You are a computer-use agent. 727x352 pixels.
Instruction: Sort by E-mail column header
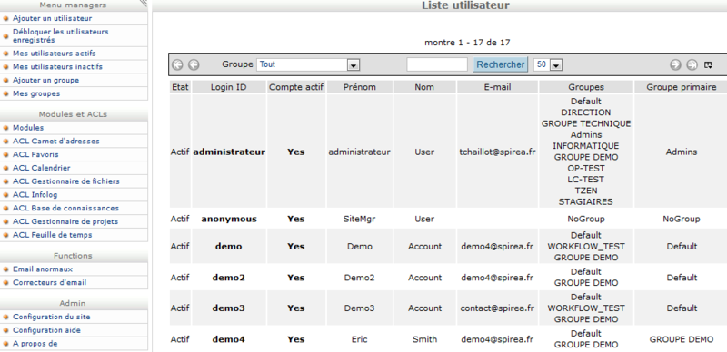point(497,87)
